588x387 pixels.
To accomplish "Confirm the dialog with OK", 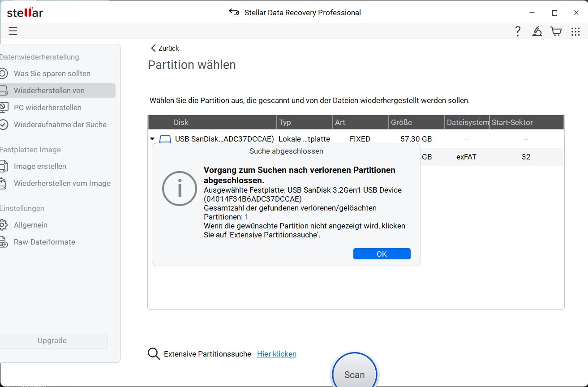I will coord(382,254).
